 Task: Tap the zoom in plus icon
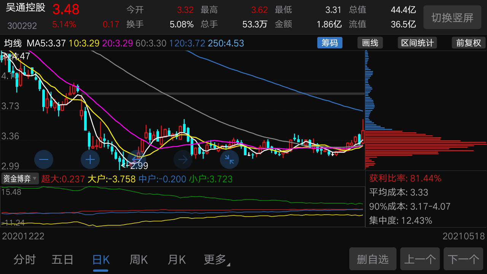coord(90,159)
